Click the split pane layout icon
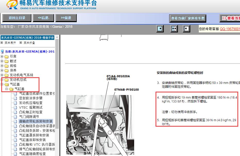 (174, 29)
